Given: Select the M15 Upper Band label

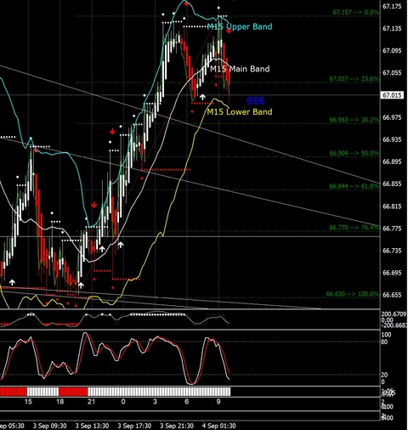Looking at the screenshot, I should [240, 26].
